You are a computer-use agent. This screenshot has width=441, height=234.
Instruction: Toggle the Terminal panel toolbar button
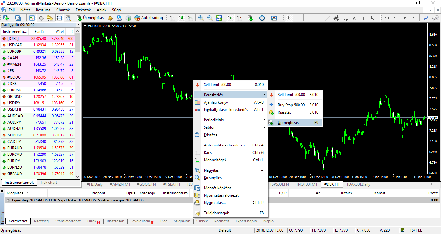pos(59,18)
